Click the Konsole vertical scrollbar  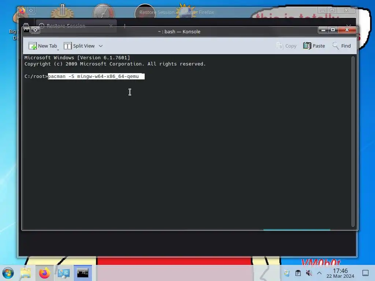click(353, 142)
